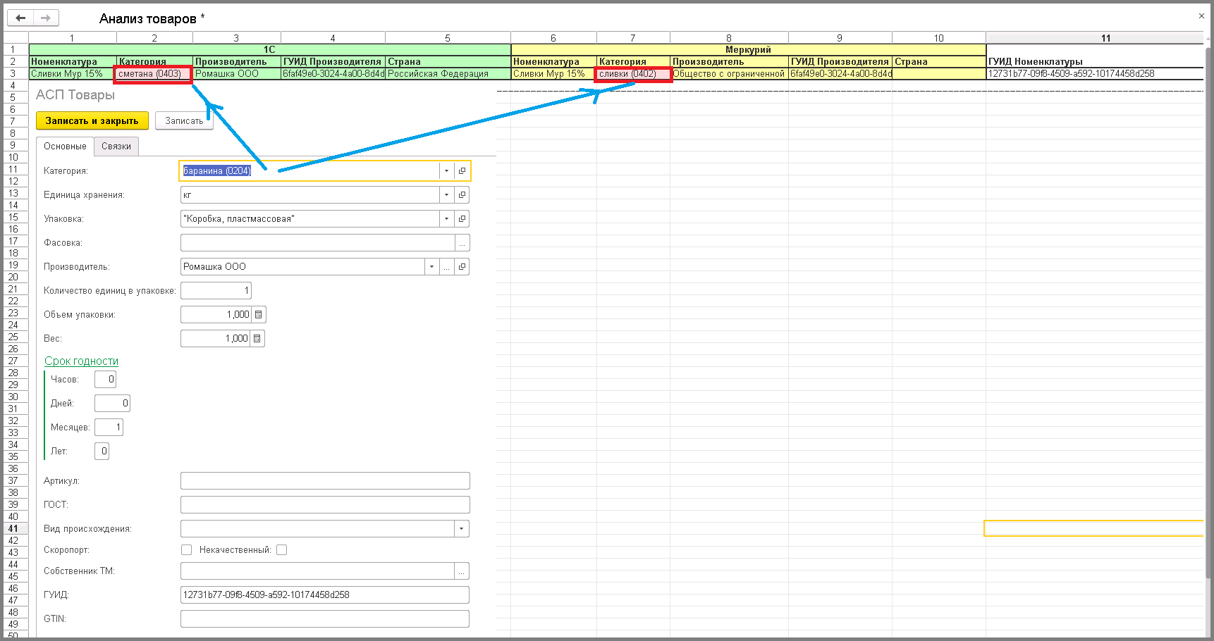The image size is (1214, 641).
Task: Click ellipsis button of Фасовка field
Action: point(462,243)
